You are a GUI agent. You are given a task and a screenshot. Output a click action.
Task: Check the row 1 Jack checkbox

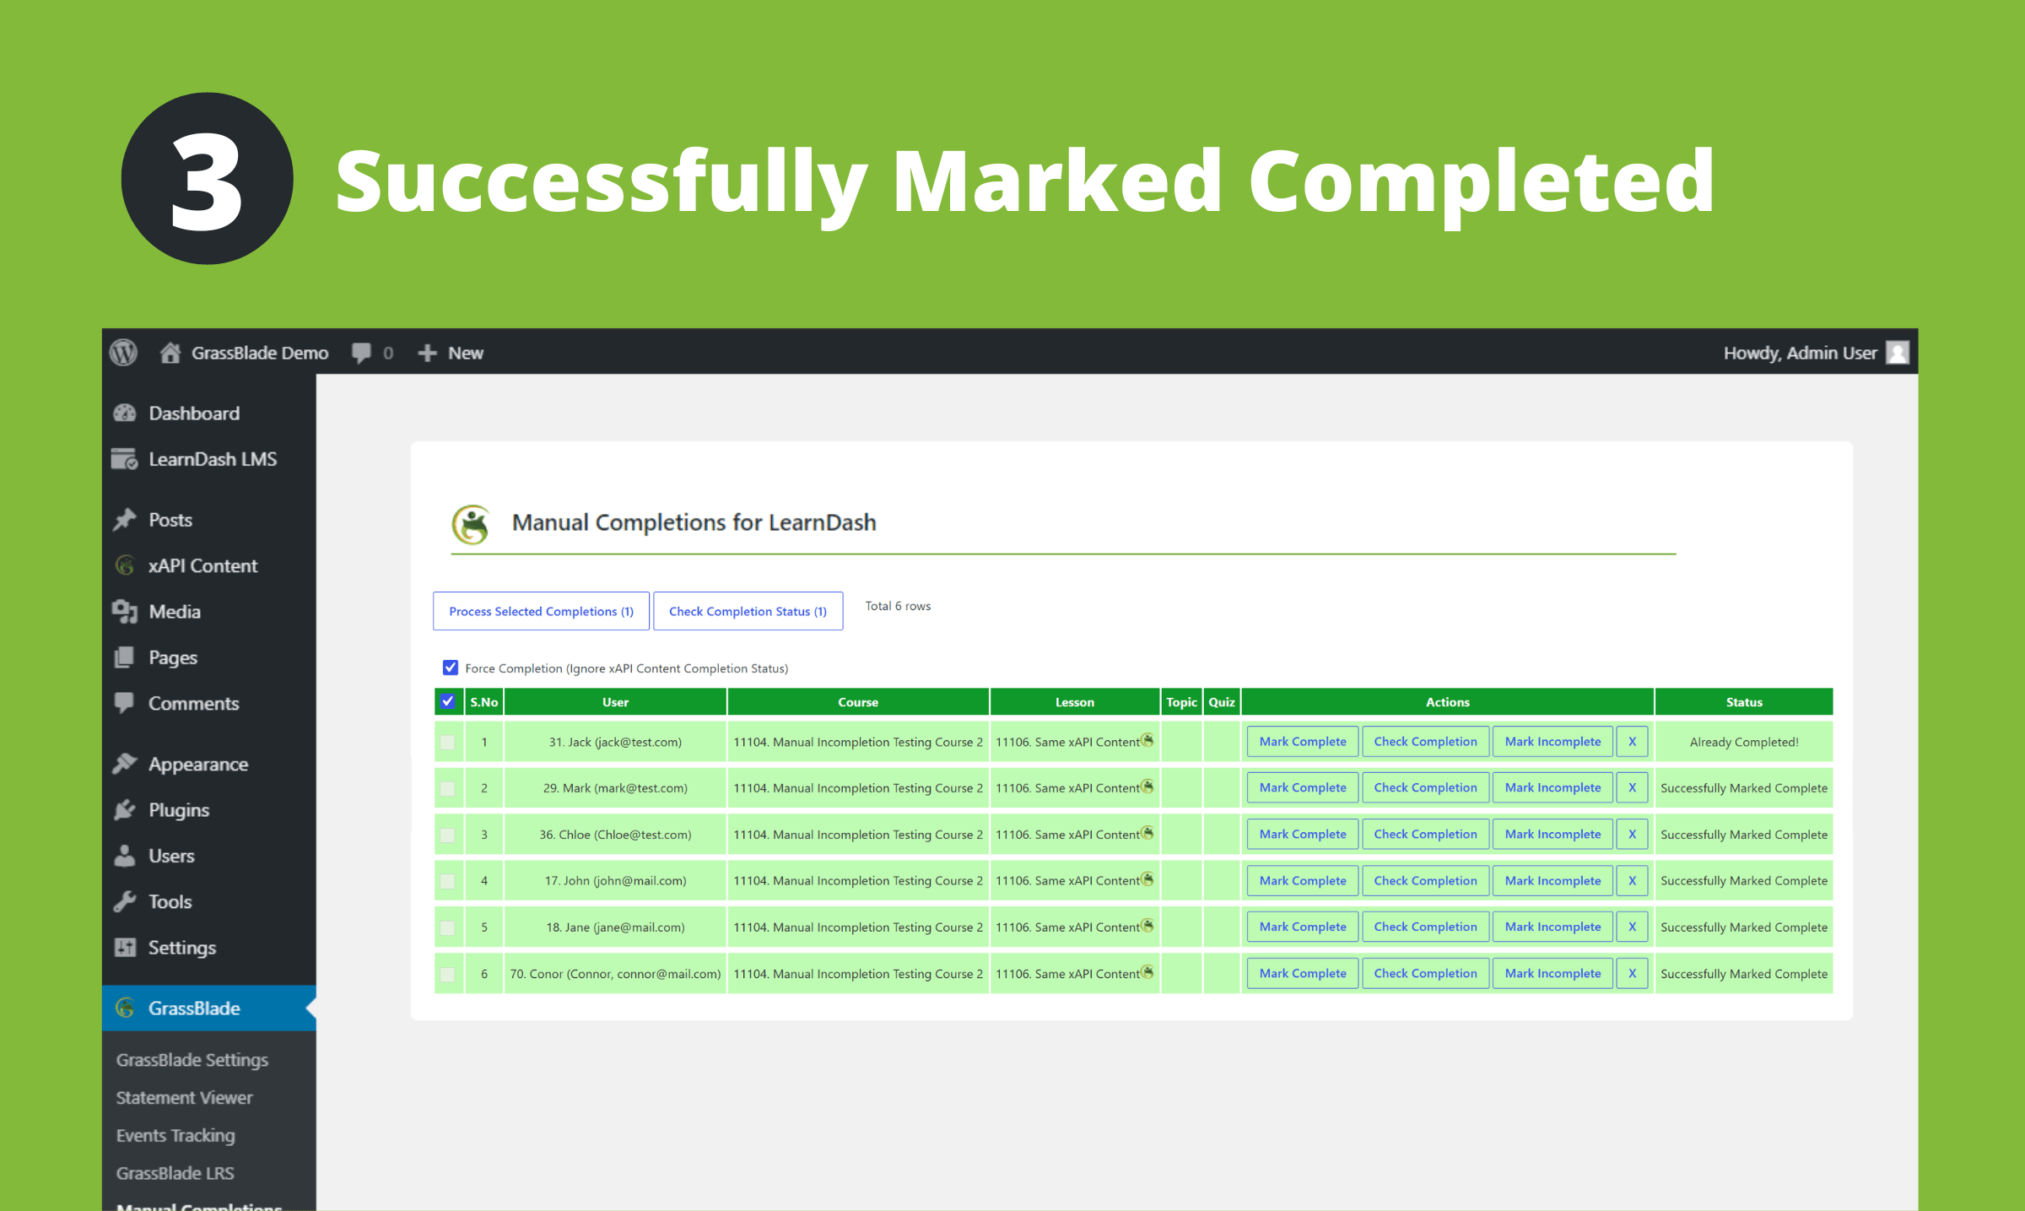(x=448, y=743)
